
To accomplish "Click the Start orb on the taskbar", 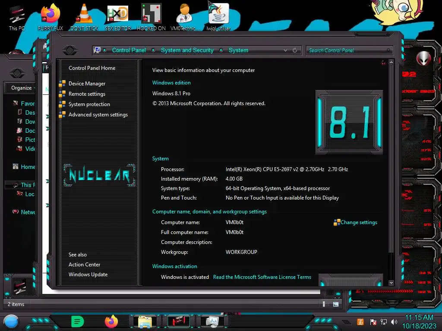I will [11, 322].
